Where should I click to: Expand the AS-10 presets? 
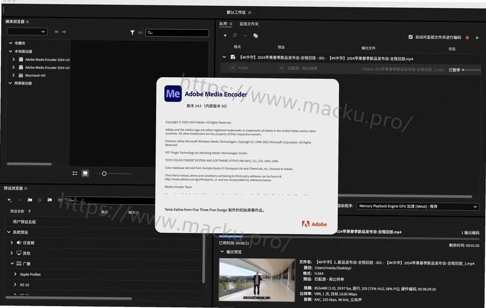point(15,284)
